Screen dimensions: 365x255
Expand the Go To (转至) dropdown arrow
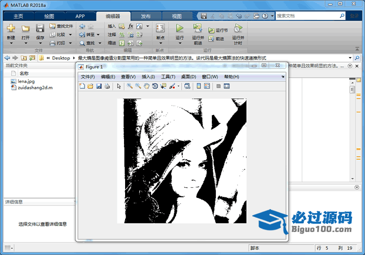[x=98, y=35]
